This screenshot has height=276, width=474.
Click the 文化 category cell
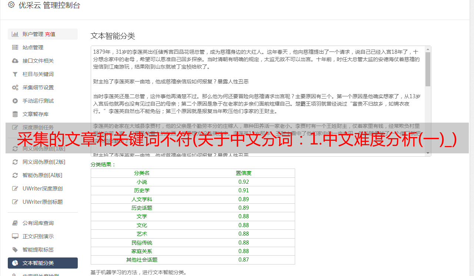[142, 225]
